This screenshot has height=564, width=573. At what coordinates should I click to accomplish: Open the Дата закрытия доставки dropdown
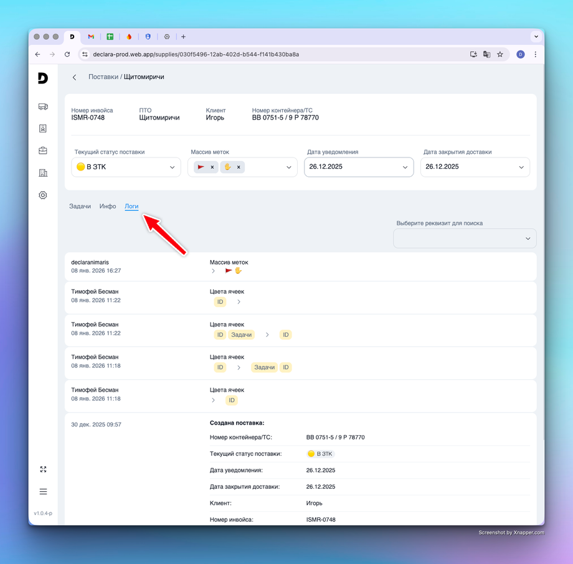tap(475, 167)
